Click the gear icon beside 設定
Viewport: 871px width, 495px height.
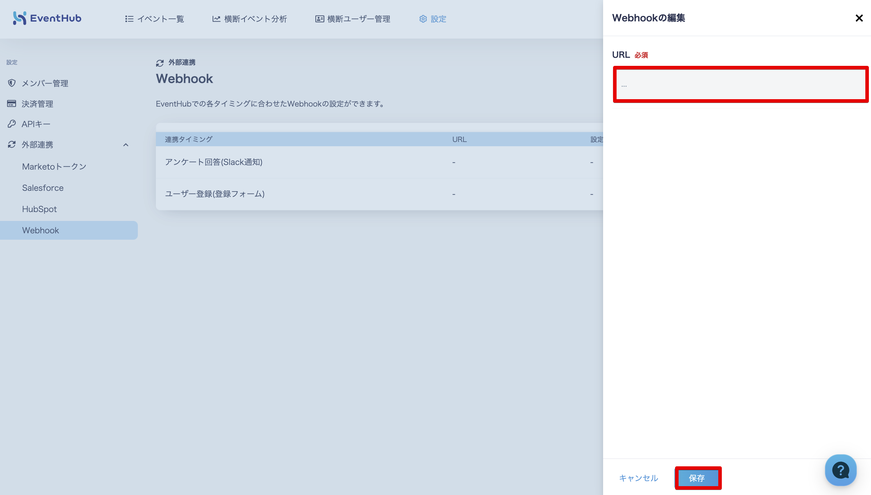423,19
